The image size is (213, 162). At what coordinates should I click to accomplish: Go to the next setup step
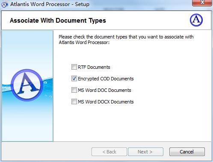coord(145,152)
